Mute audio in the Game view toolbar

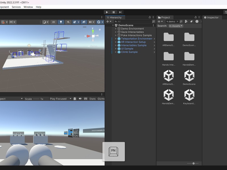81,99
